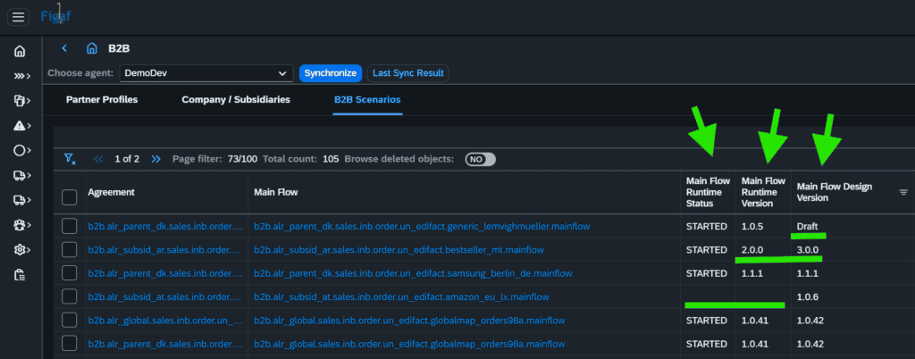The height and width of the screenshot is (359, 915).
Task: Click Main Flow Runtime Version column header
Action: (x=763, y=192)
